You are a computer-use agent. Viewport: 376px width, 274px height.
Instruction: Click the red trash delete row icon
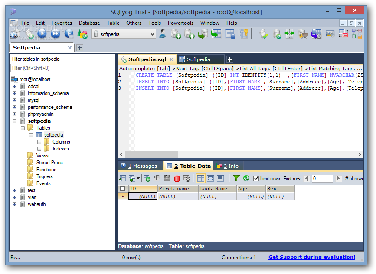click(177, 178)
